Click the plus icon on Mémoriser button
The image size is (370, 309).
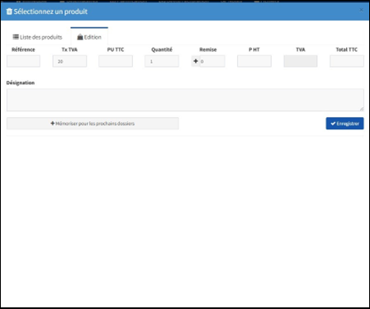click(x=53, y=124)
